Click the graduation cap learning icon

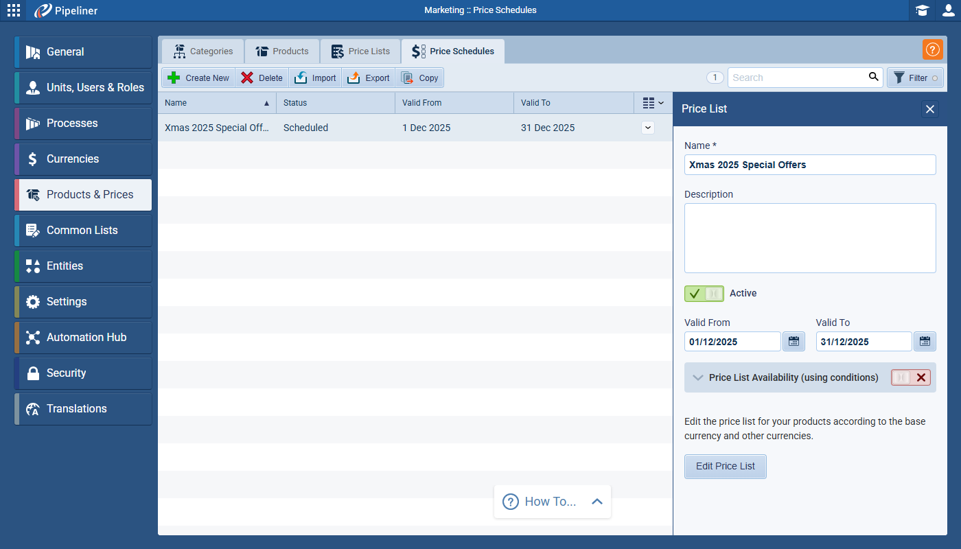click(x=922, y=10)
